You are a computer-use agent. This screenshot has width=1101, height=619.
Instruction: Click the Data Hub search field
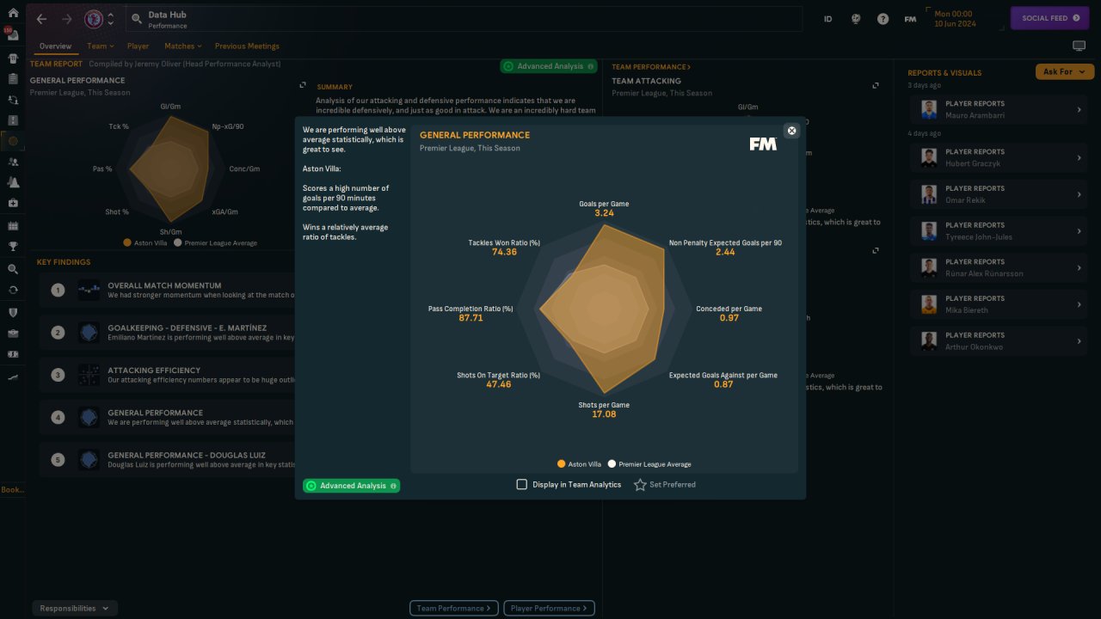click(x=464, y=19)
